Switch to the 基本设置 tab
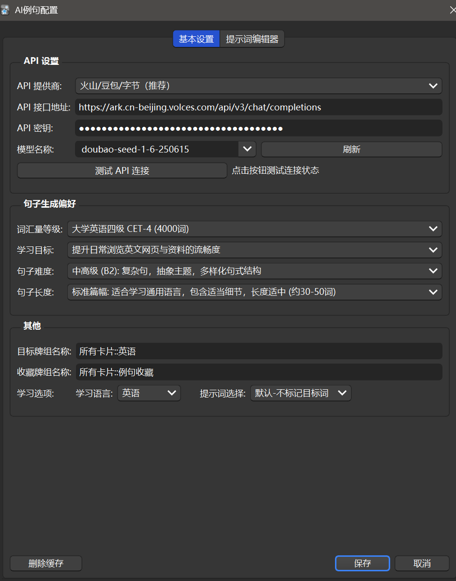The width and height of the screenshot is (456, 581). pos(196,39)
